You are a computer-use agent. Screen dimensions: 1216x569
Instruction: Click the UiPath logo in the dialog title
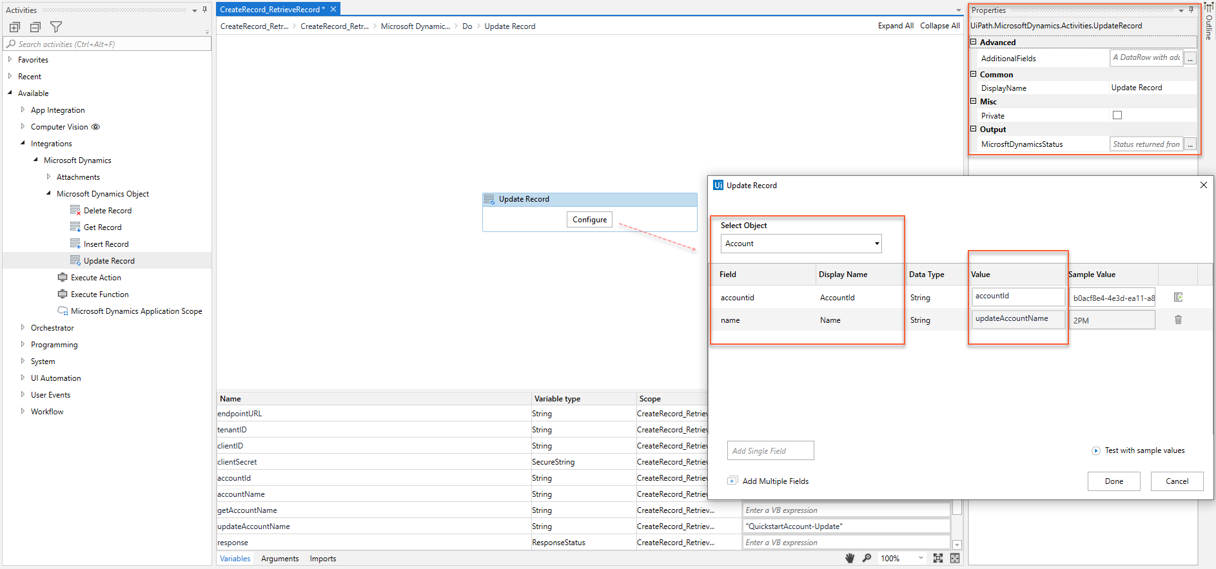718,185
